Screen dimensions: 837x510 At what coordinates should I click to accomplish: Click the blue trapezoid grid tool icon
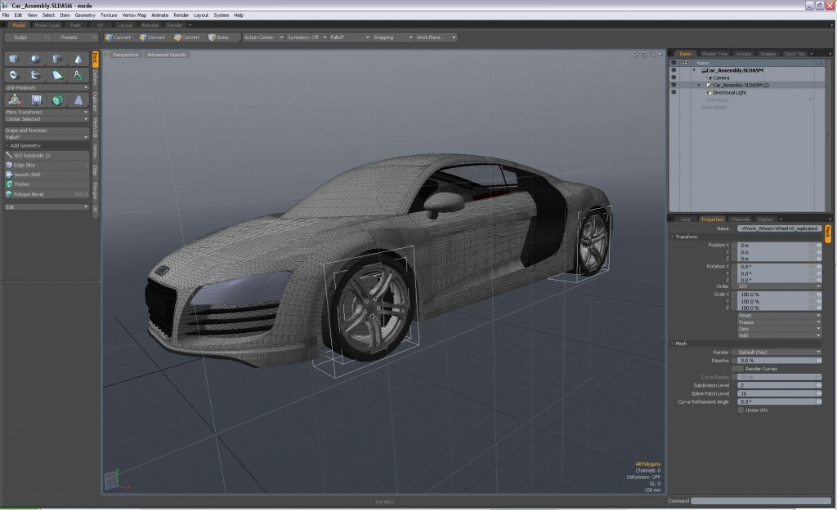[78, 100]
